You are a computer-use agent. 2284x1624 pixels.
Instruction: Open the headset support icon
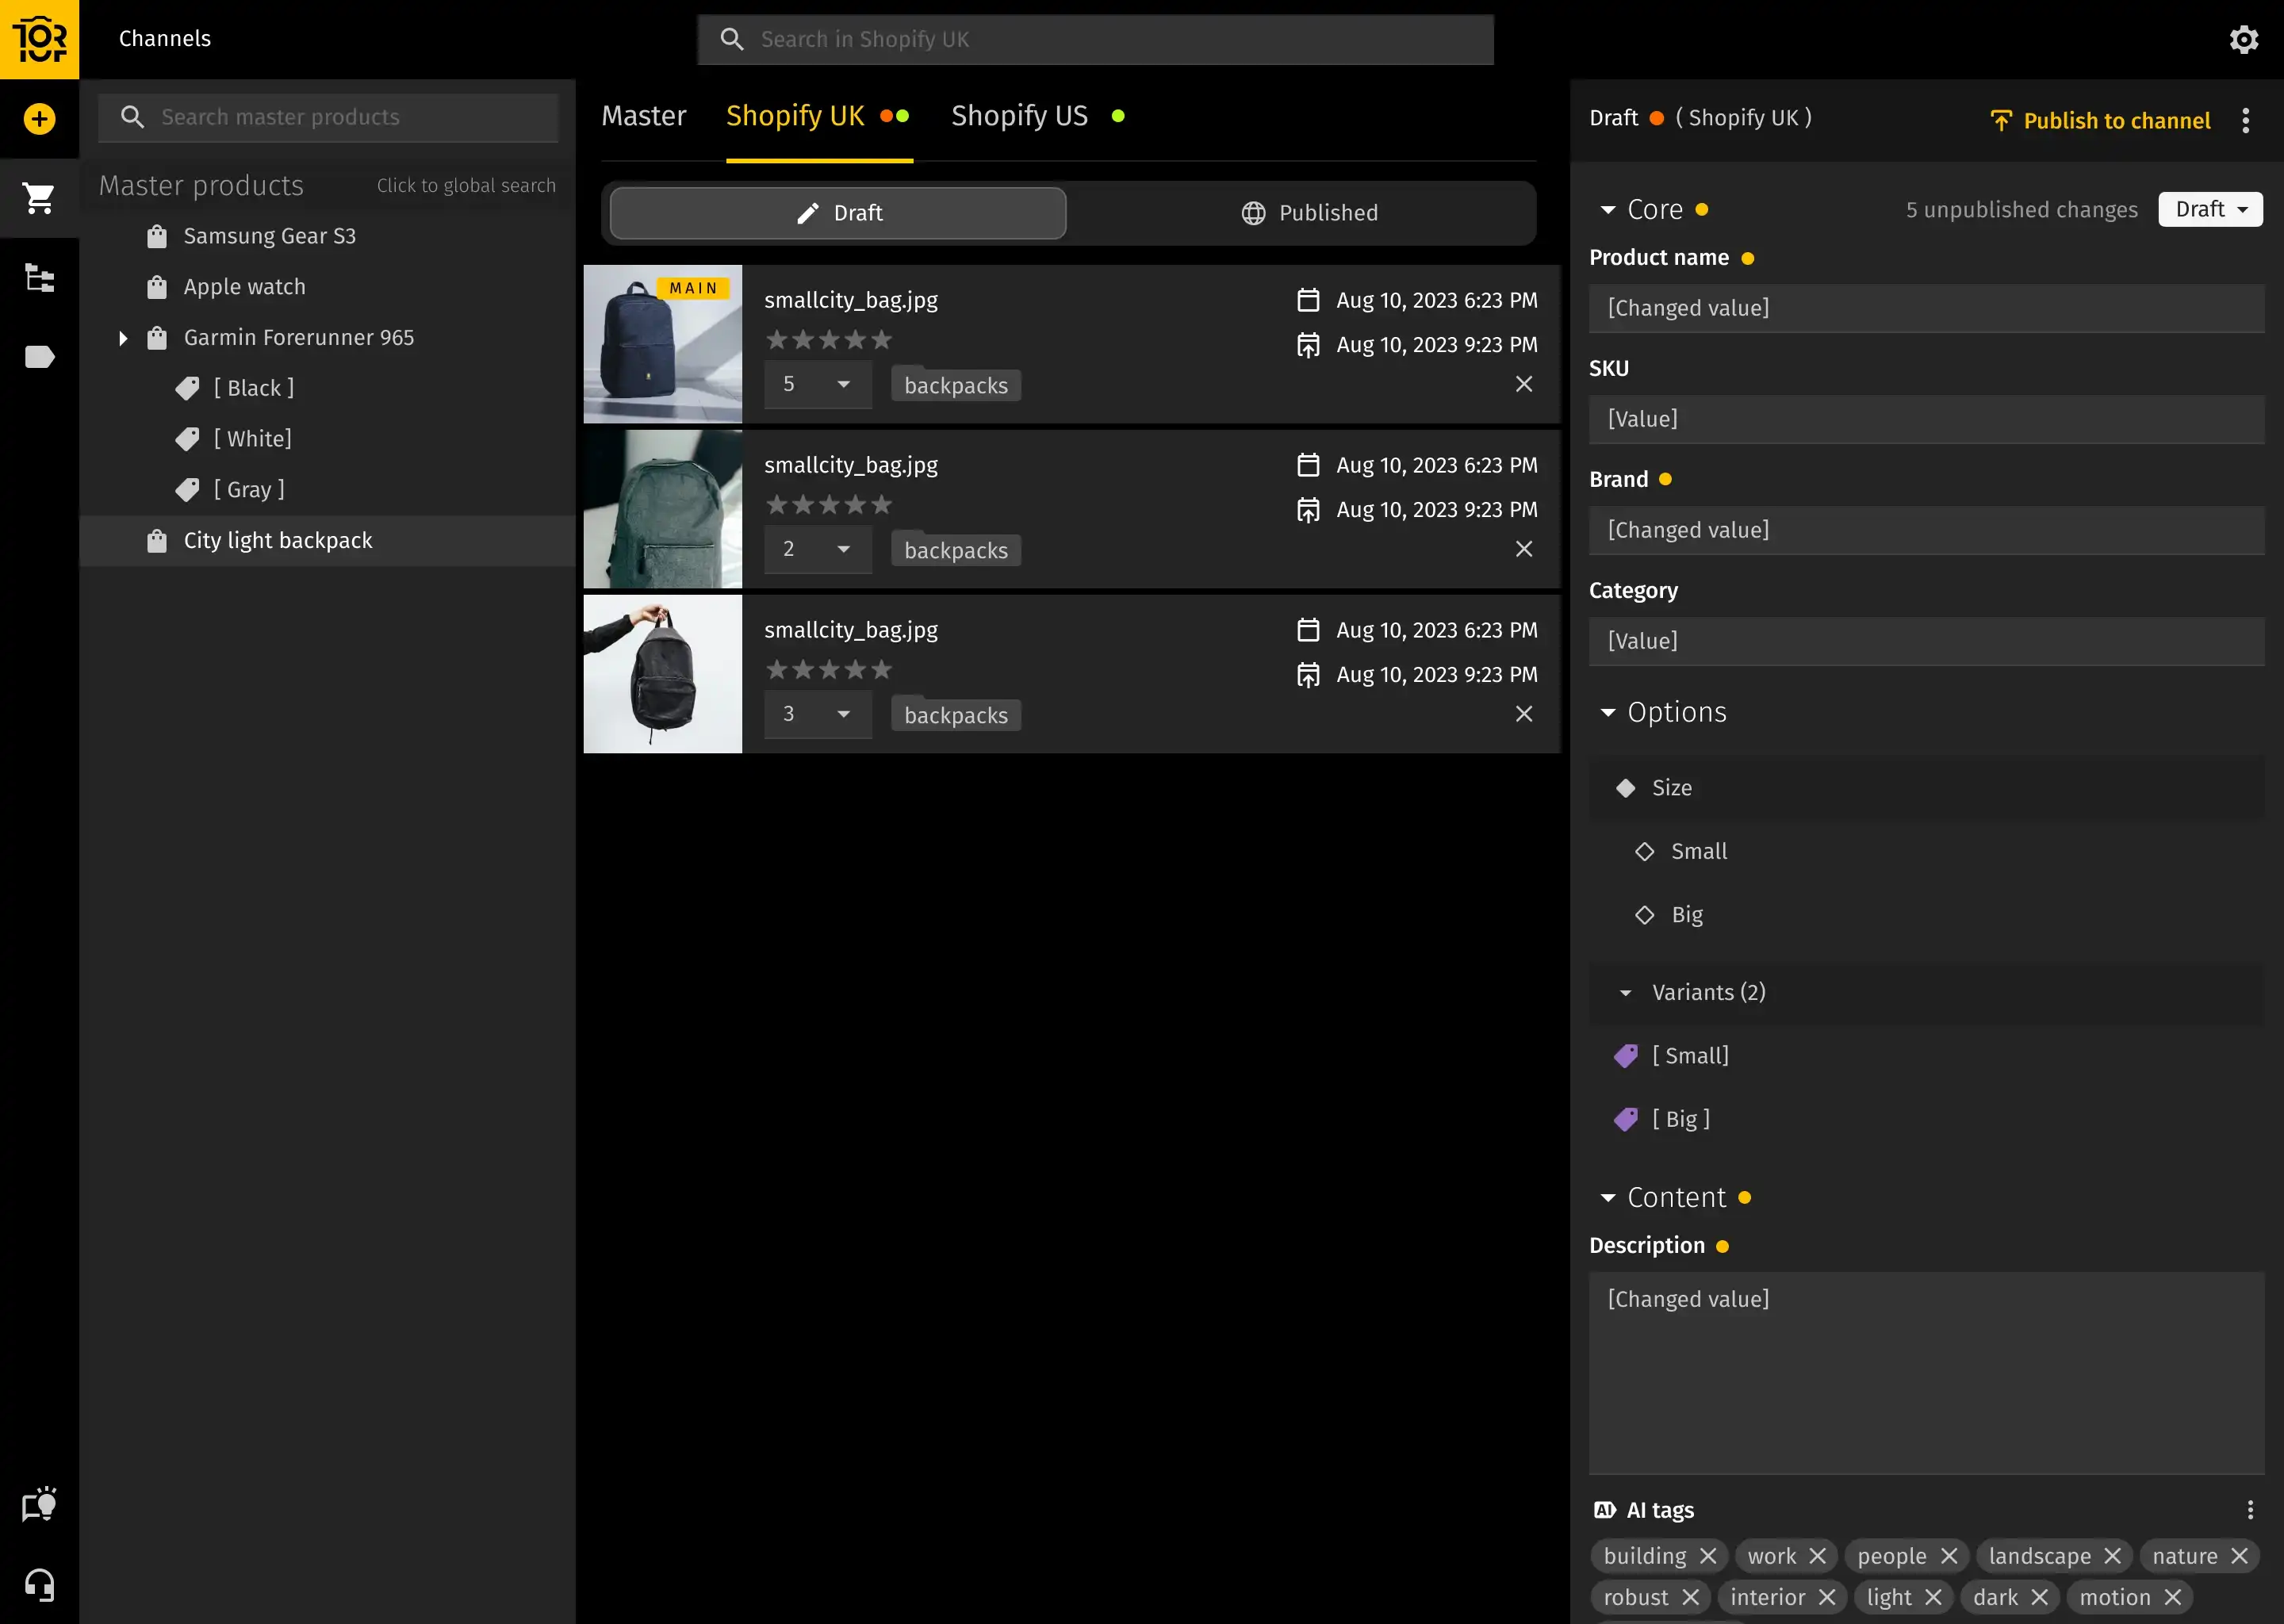pos(39,1584)
